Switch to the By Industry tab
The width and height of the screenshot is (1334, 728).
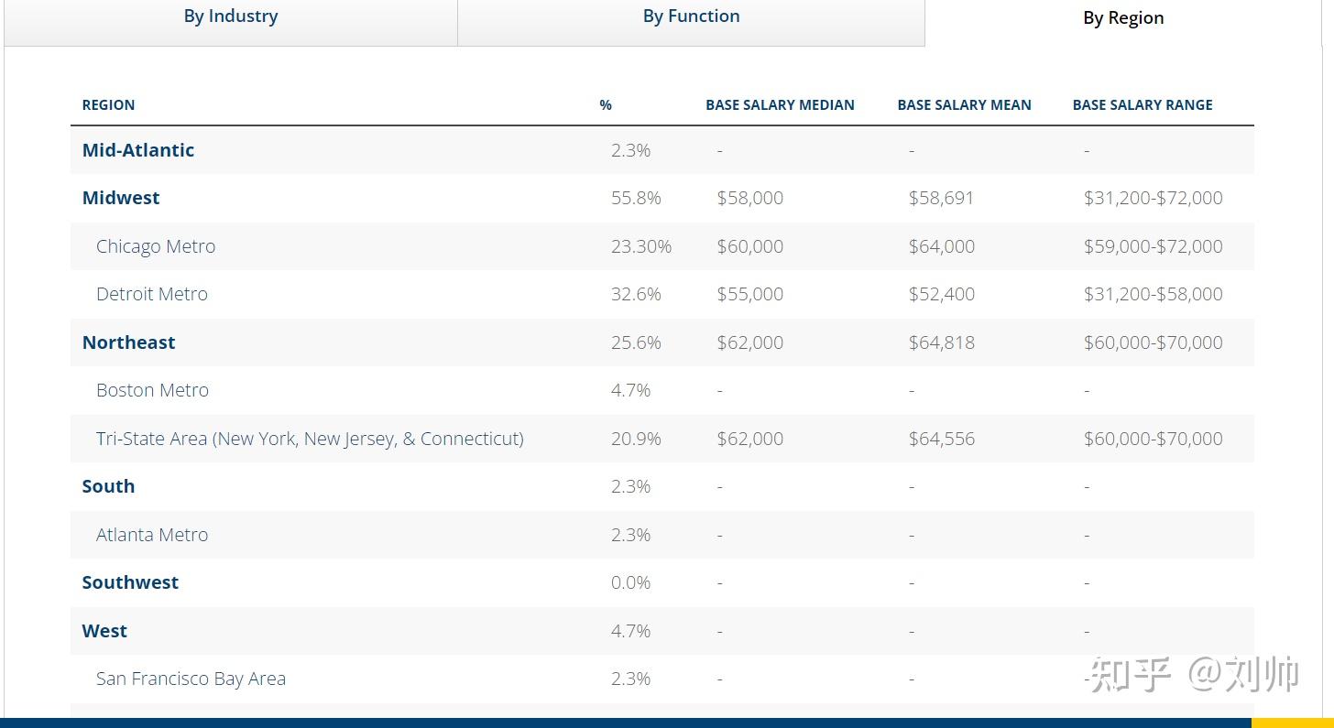tap(231, 22)
